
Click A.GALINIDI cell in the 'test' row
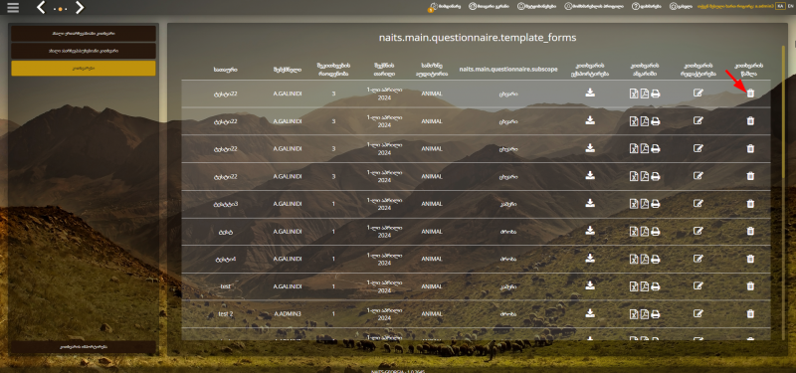coord(288,286)
